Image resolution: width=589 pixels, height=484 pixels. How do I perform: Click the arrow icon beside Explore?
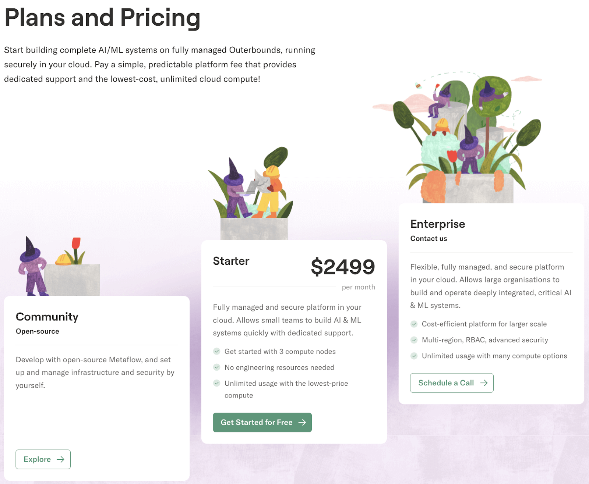[x=61, y=459]
